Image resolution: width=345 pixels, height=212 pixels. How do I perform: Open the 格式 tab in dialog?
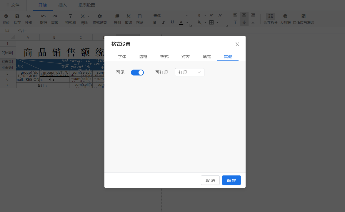pos(164,57)
